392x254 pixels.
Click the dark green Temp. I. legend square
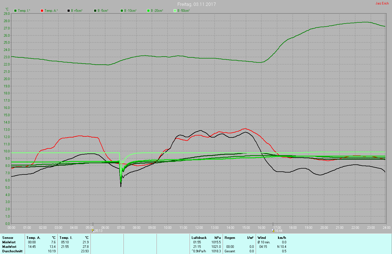(15, 11)
